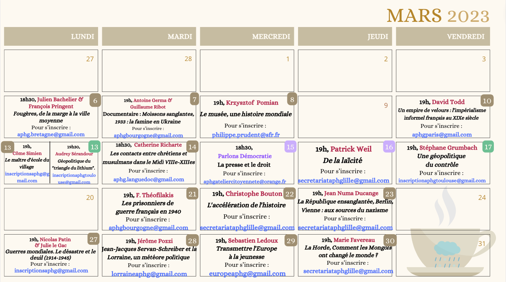Click the green 17 date badge
The width and height of the screenshot is (506, 282).
point(488,147)
